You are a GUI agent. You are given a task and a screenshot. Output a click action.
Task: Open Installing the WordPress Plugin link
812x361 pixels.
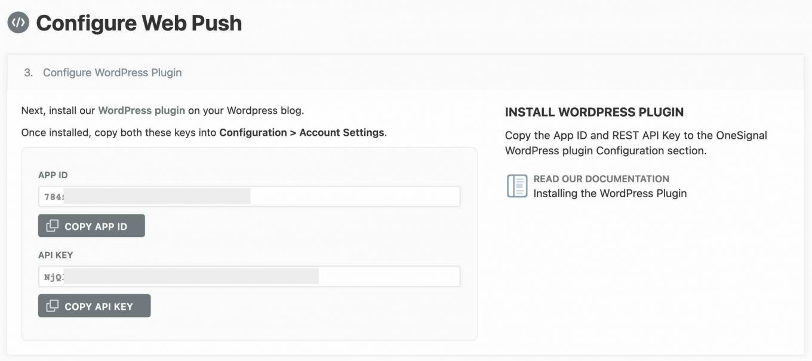coord(610,193)
